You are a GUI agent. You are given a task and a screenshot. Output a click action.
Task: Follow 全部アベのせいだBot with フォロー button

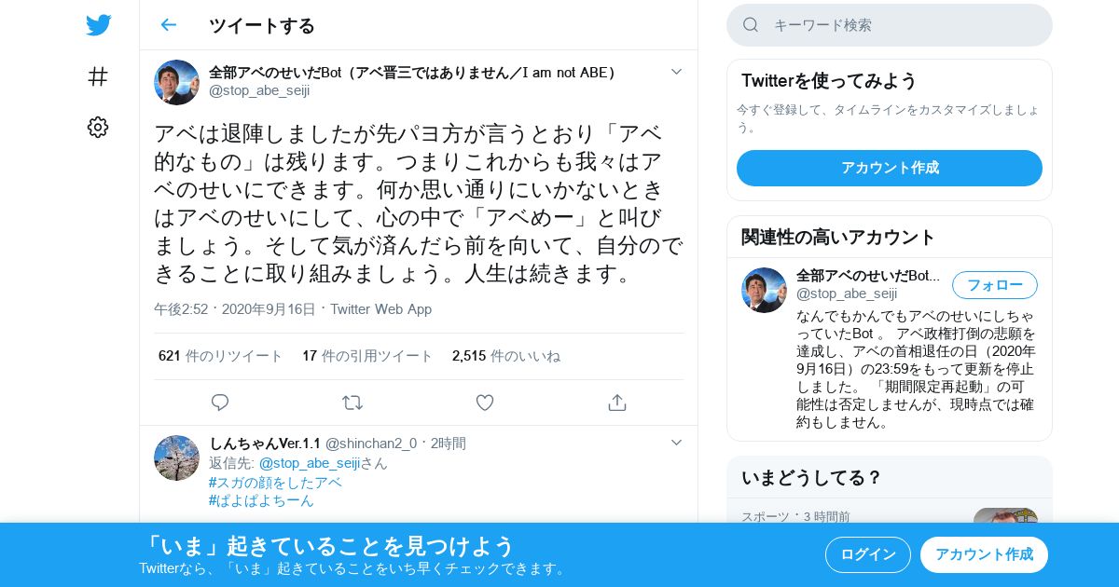[x=995, y=285]
